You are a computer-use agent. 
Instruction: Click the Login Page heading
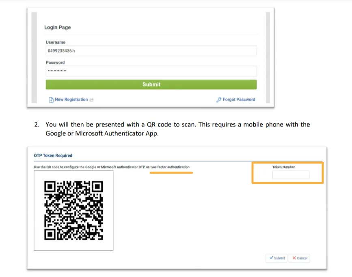(58, 27)
